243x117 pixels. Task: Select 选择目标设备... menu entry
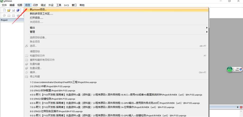(116, 38)
